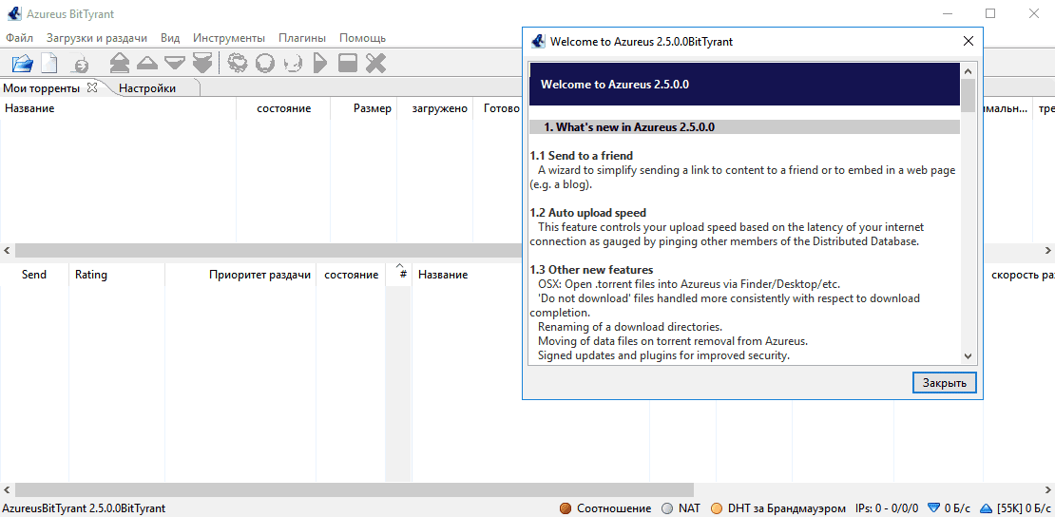Click the DHT за Брандмауэром status indicator

[x=778, y=508]
